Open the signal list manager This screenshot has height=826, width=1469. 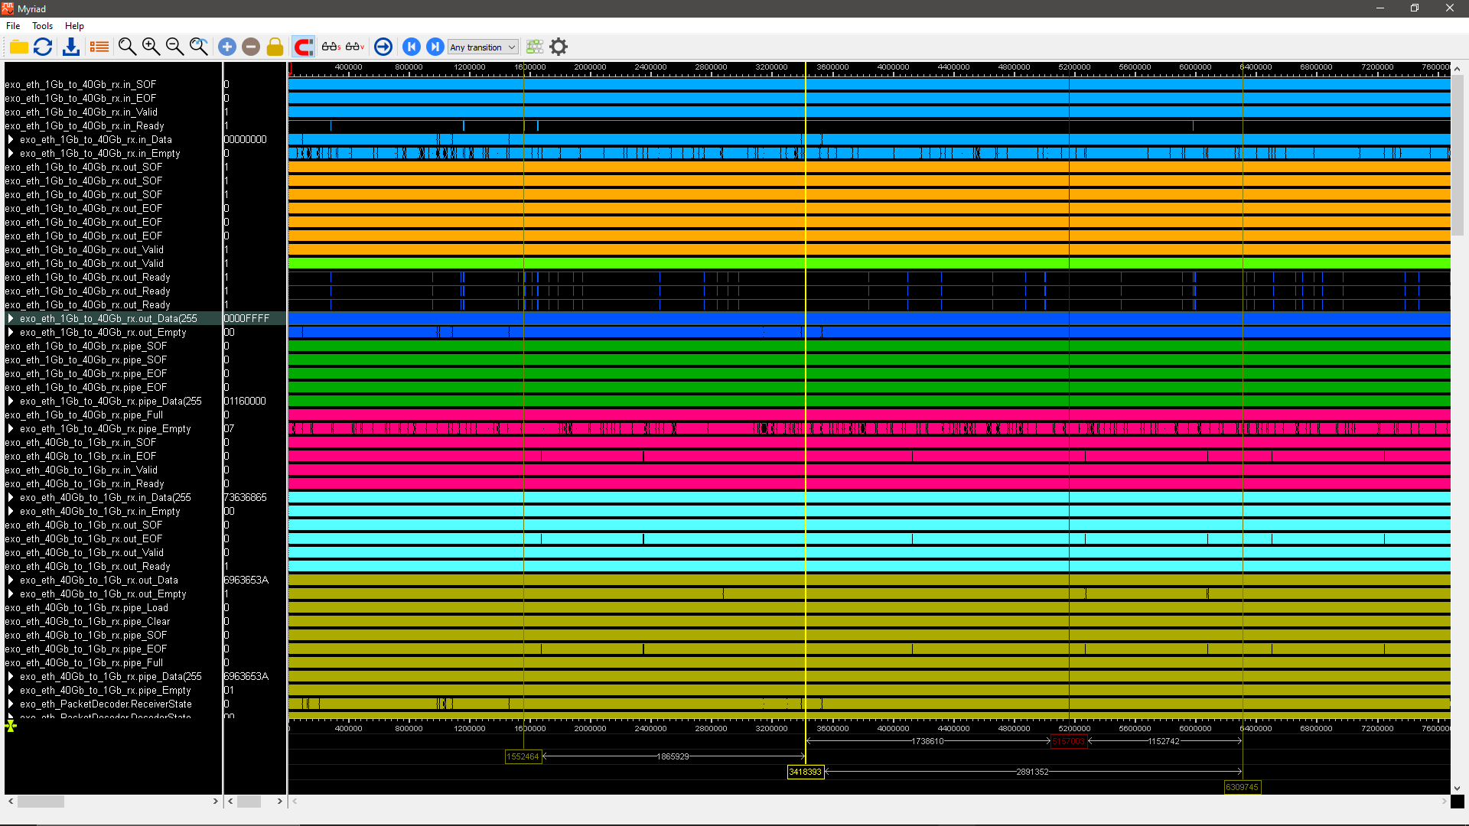99,47
